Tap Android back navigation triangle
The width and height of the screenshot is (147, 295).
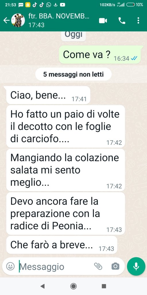42,286
